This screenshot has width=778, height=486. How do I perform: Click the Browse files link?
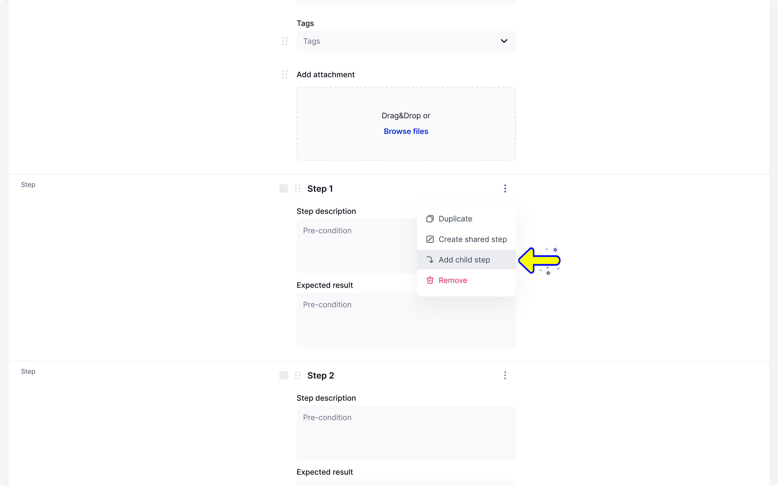406,131
